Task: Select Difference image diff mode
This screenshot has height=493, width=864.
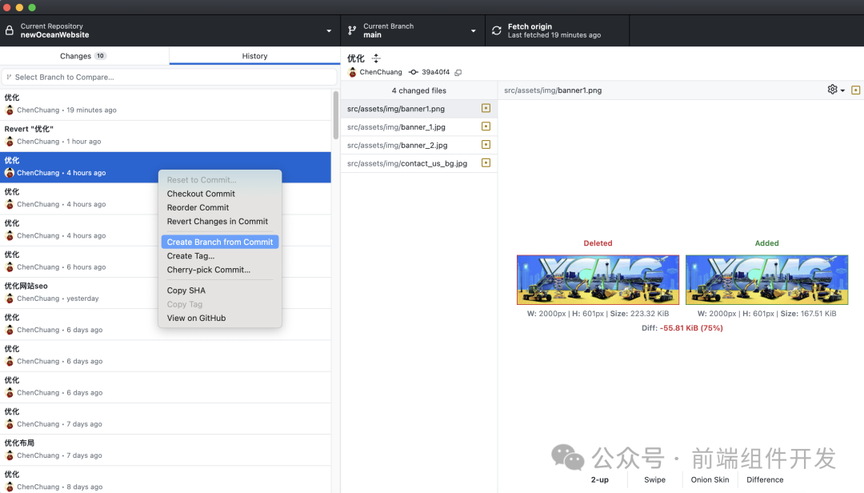Action: tap(765, 479)
